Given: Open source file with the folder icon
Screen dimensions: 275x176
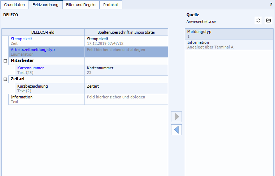Looking at the screenshot, I should (x=268, y=20).
